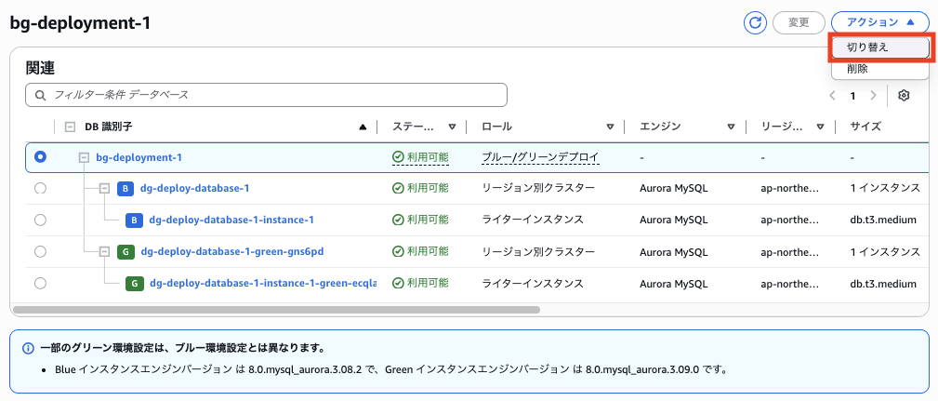
Task: Click the green G badge of green-gns6pd cluster
Action: click(x=126, y=251)
